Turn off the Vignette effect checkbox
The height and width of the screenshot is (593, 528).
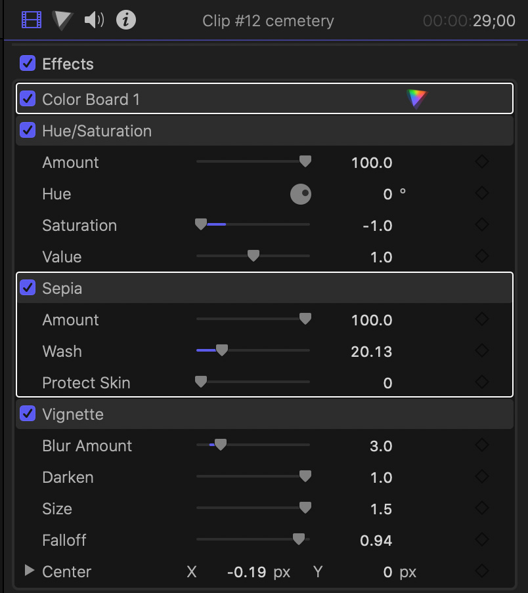[x=28, y=414]
